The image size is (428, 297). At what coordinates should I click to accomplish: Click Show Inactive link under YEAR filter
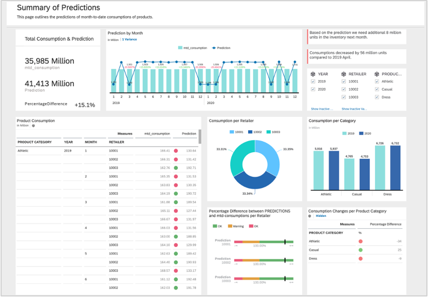(322, 109)
